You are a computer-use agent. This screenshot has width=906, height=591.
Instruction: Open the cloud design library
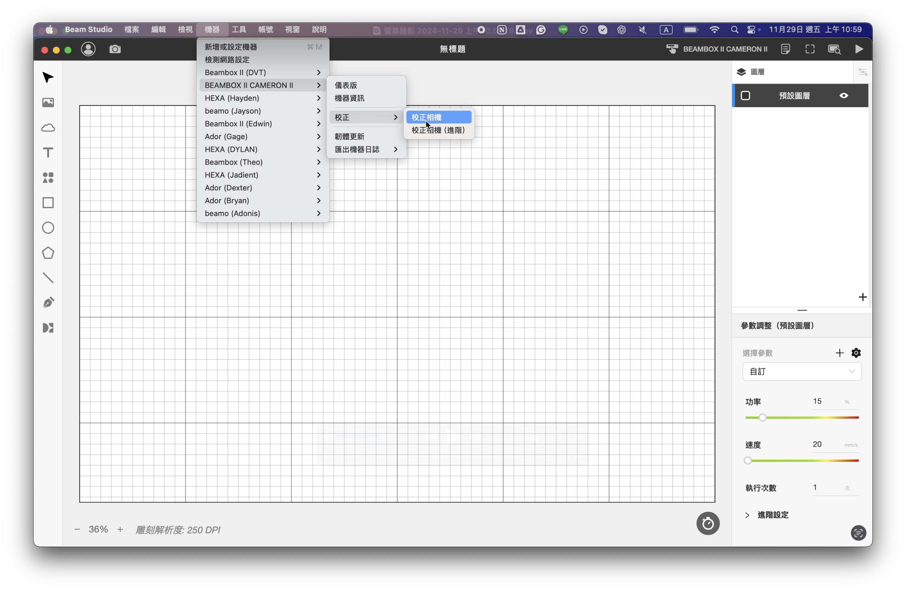tap(48, 128)
